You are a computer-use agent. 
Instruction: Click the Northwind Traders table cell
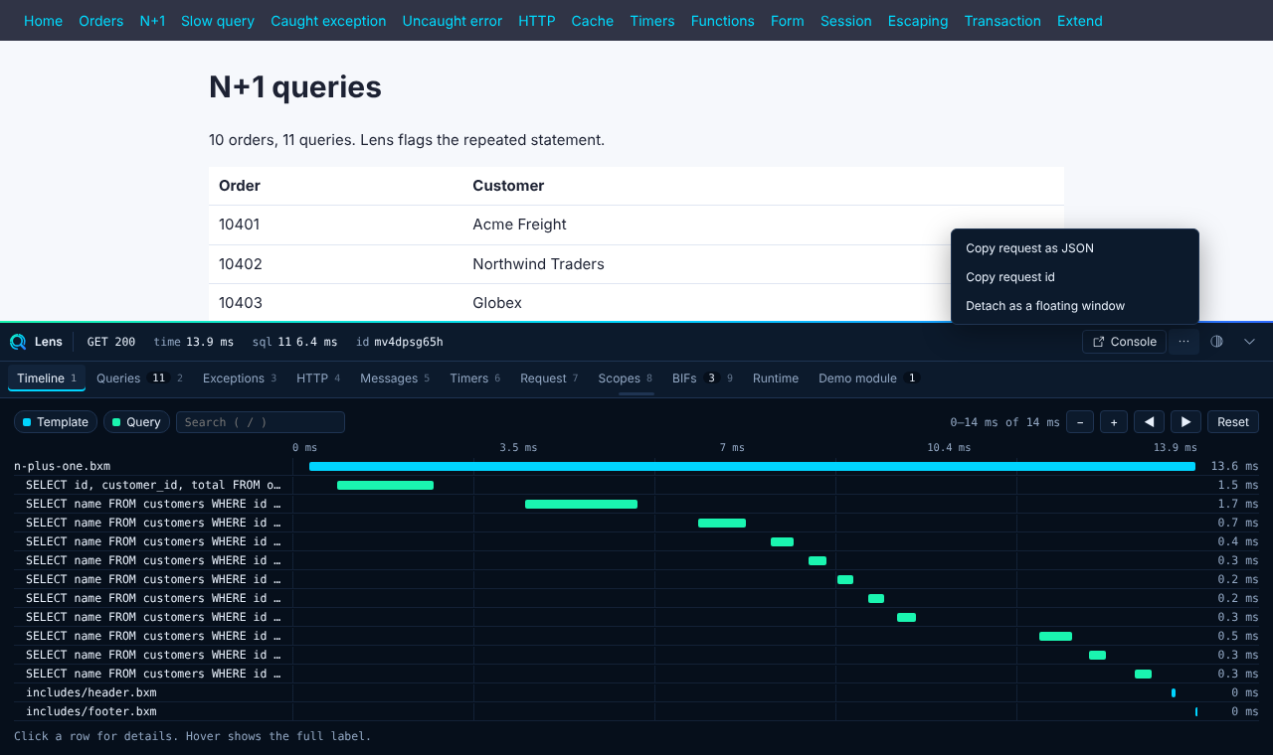(763, 264)
